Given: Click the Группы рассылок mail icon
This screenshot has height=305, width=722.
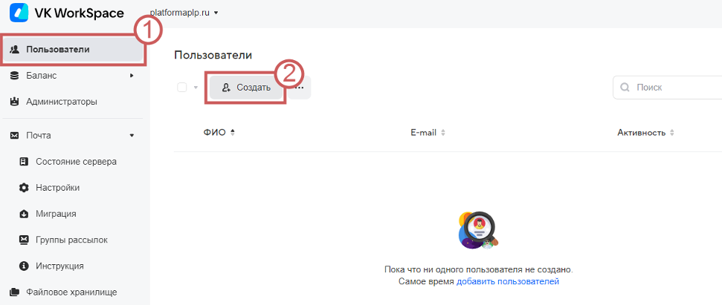Looking at the screenshot, I should 24,240.
